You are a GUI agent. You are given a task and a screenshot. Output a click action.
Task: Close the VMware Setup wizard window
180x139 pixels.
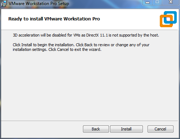171,2
